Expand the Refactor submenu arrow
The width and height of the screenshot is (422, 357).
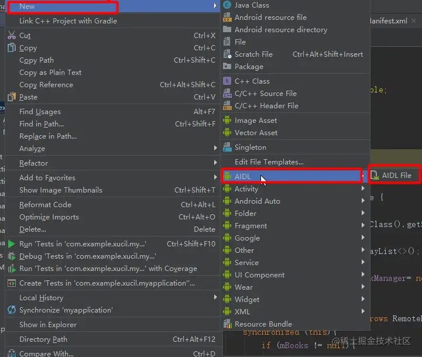tap(215, 163)
